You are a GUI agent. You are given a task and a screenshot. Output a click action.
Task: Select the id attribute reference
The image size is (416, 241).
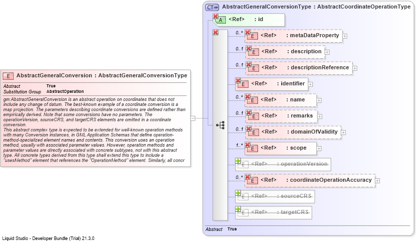pos(249,20)
